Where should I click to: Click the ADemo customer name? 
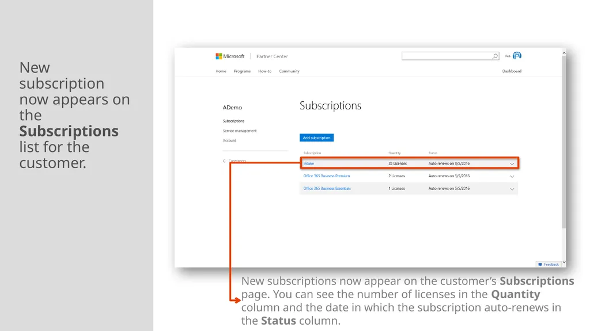point(232,108)
